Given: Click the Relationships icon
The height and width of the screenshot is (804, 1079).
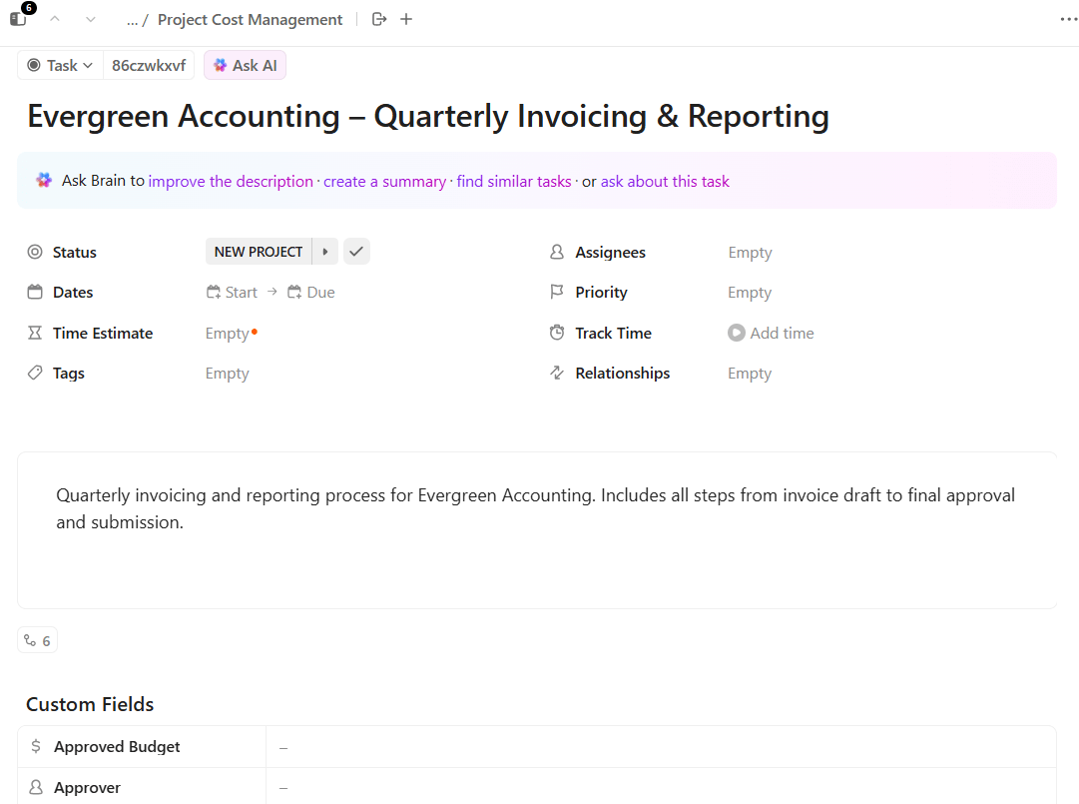Looking at the screenshot, I should (x=557, y=373).
